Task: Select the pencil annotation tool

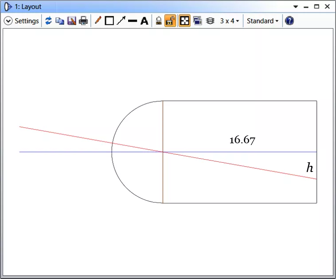Action: coord(98,21)
